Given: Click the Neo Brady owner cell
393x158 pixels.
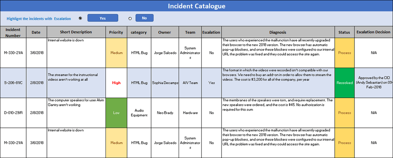Looking at the screenshot, I should 164,113.
